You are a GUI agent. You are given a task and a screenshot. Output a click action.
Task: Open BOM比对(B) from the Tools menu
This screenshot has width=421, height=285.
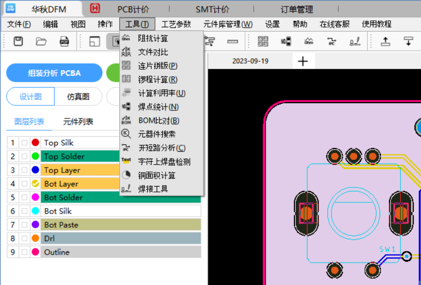click(x=162, y=120)
